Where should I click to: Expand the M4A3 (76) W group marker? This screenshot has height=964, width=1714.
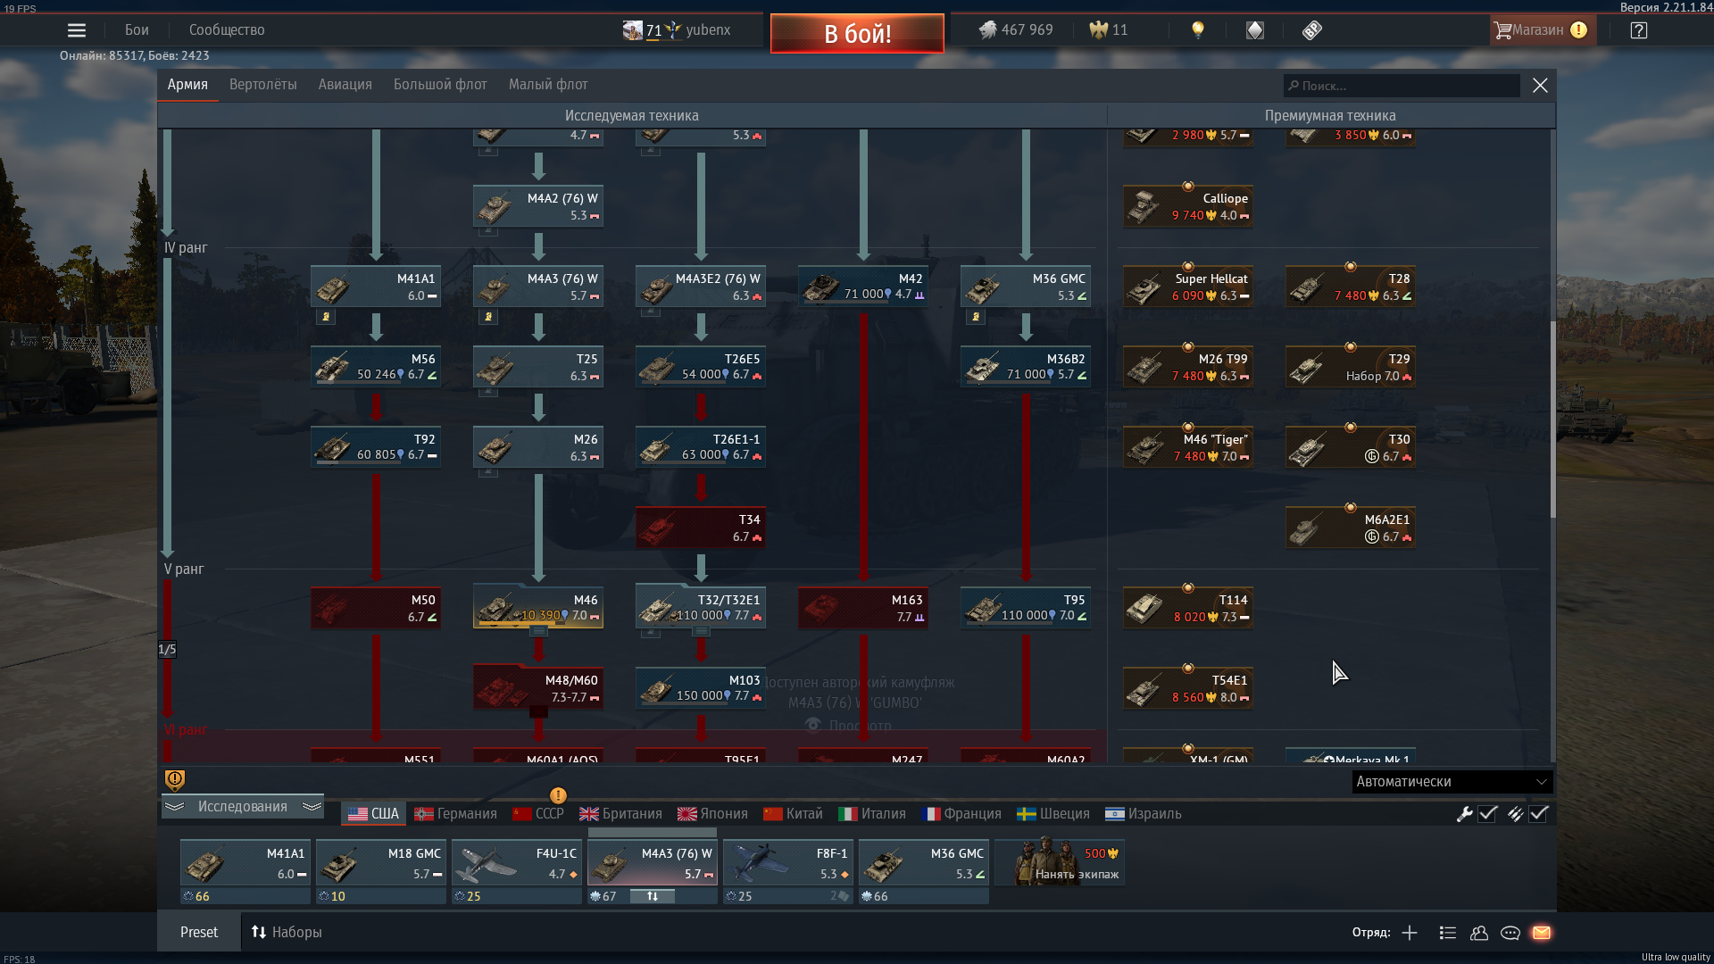click(x=488, y=317)
